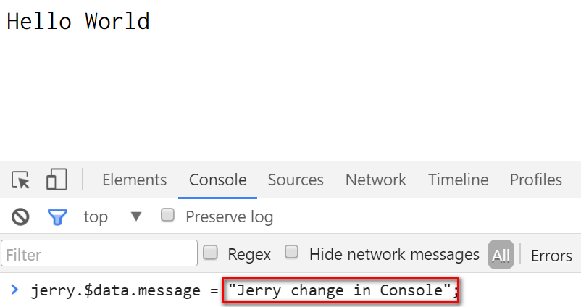Clear the console using the circle-slash icon

(x=20, y=216)
